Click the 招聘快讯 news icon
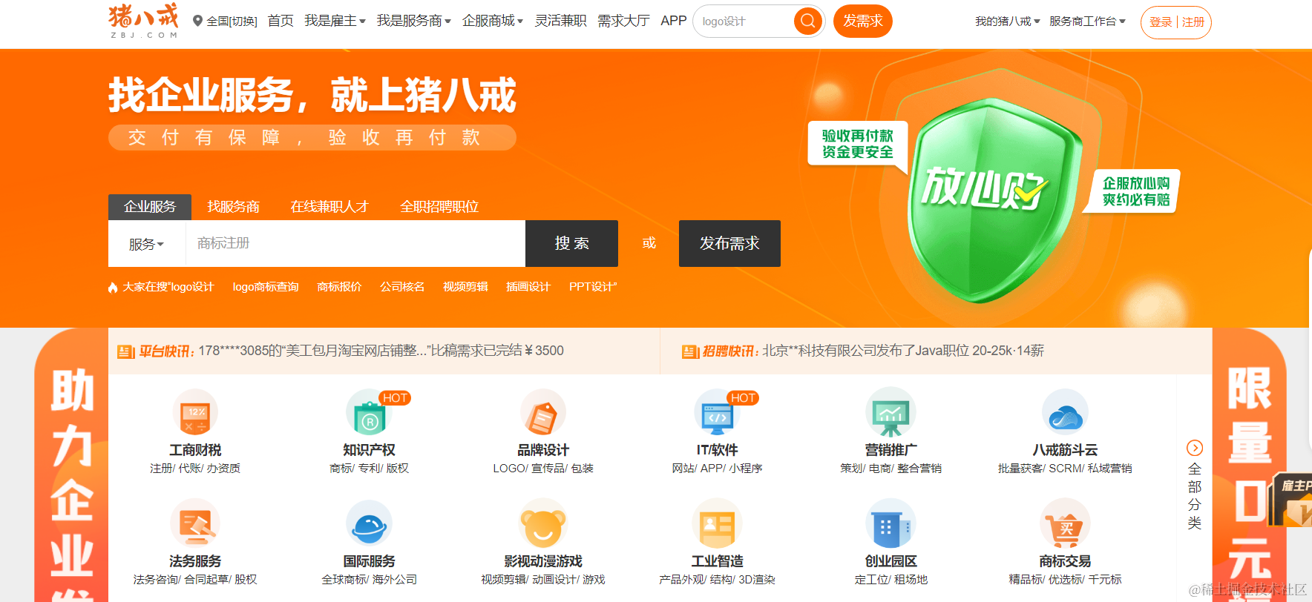This screenshot has height=602, width=1312. [x=690, y=351]
